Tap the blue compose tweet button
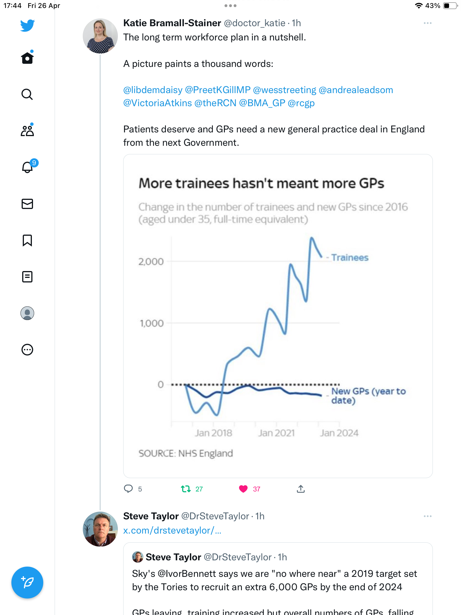This screenshot has height=615, width=461. tap(27, 583)
